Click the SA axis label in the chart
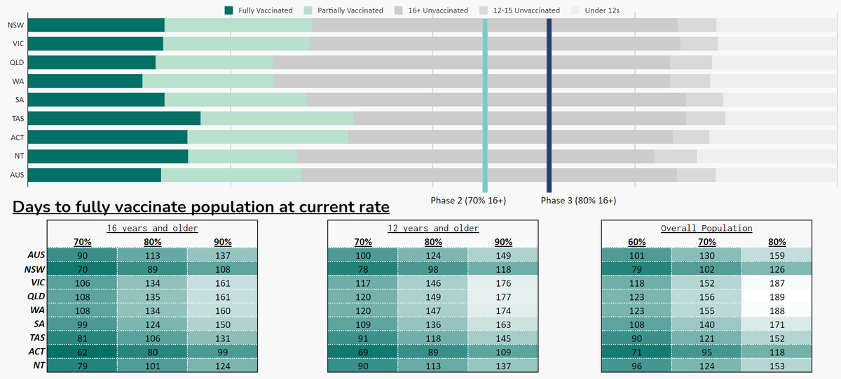Viewport: 841px width, 379px height. [19, 100]
